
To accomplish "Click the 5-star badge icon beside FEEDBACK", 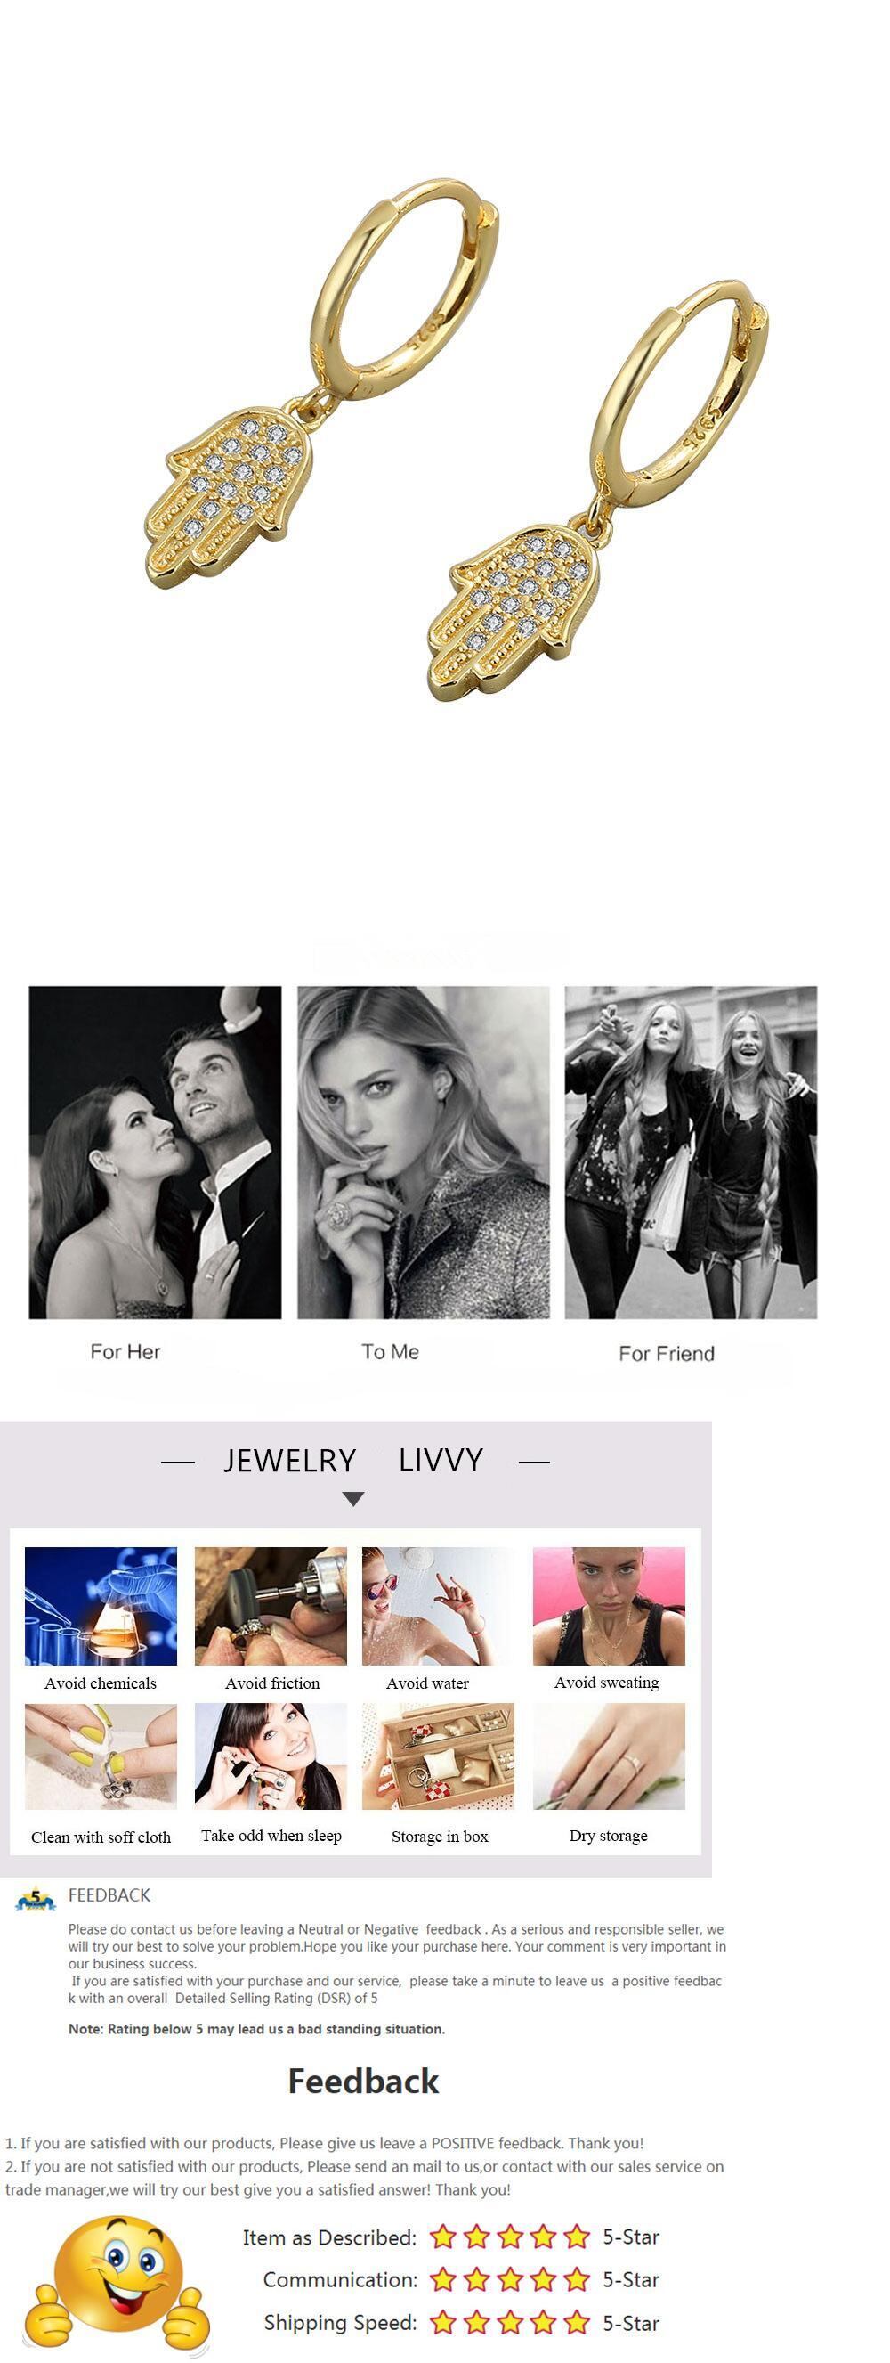I will (36, 1898).
